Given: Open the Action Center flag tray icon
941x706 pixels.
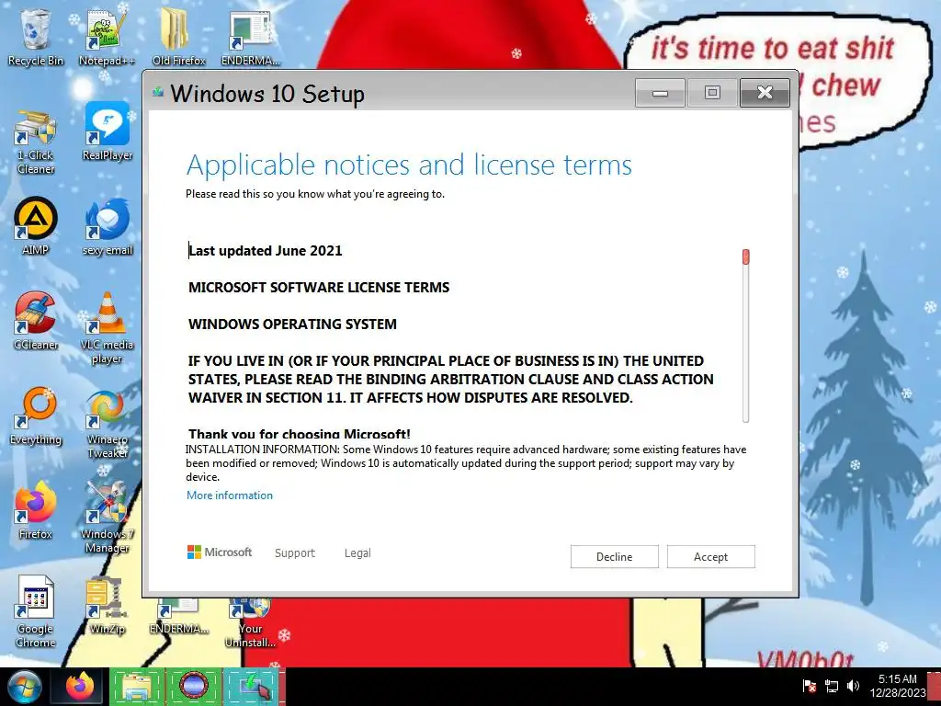Looking at the screenshot, I should click(809, 686).
